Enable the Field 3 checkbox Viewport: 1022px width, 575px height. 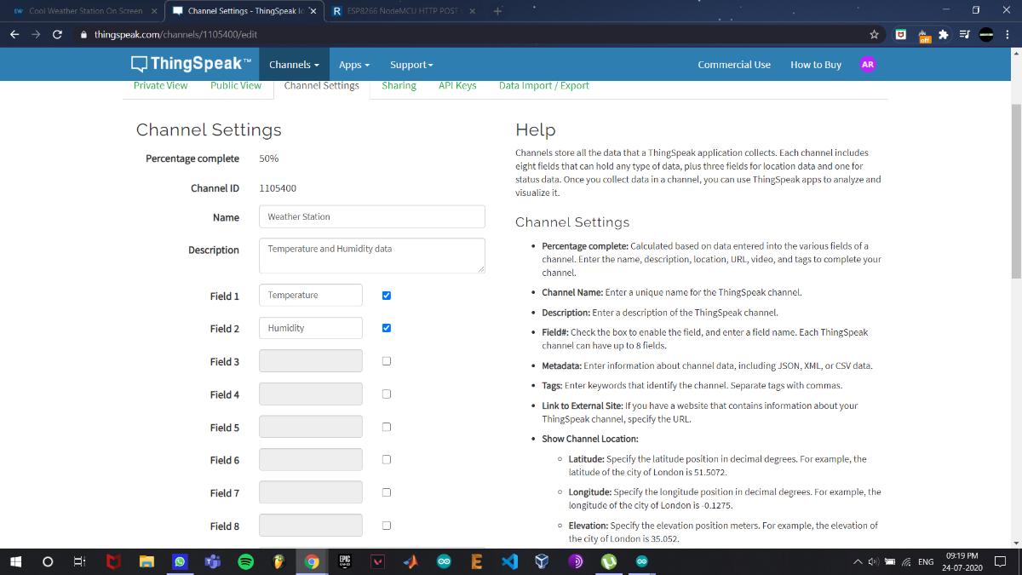point(387,361)
